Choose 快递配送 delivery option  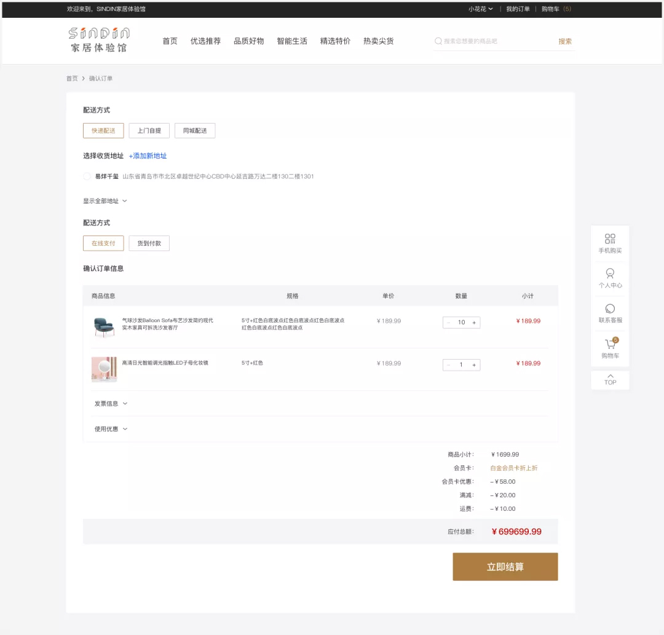click(x=103, y=131)
